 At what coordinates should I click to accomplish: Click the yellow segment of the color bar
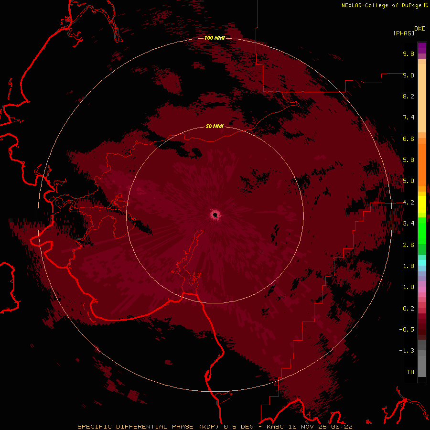click(x=422, y=204)
